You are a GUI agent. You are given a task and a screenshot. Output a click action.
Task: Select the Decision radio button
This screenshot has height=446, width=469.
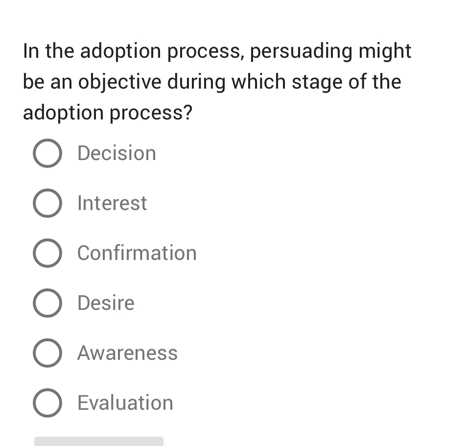tap(47, 153)
